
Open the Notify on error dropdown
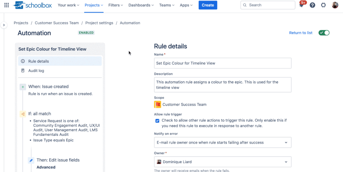coord(223,142)
